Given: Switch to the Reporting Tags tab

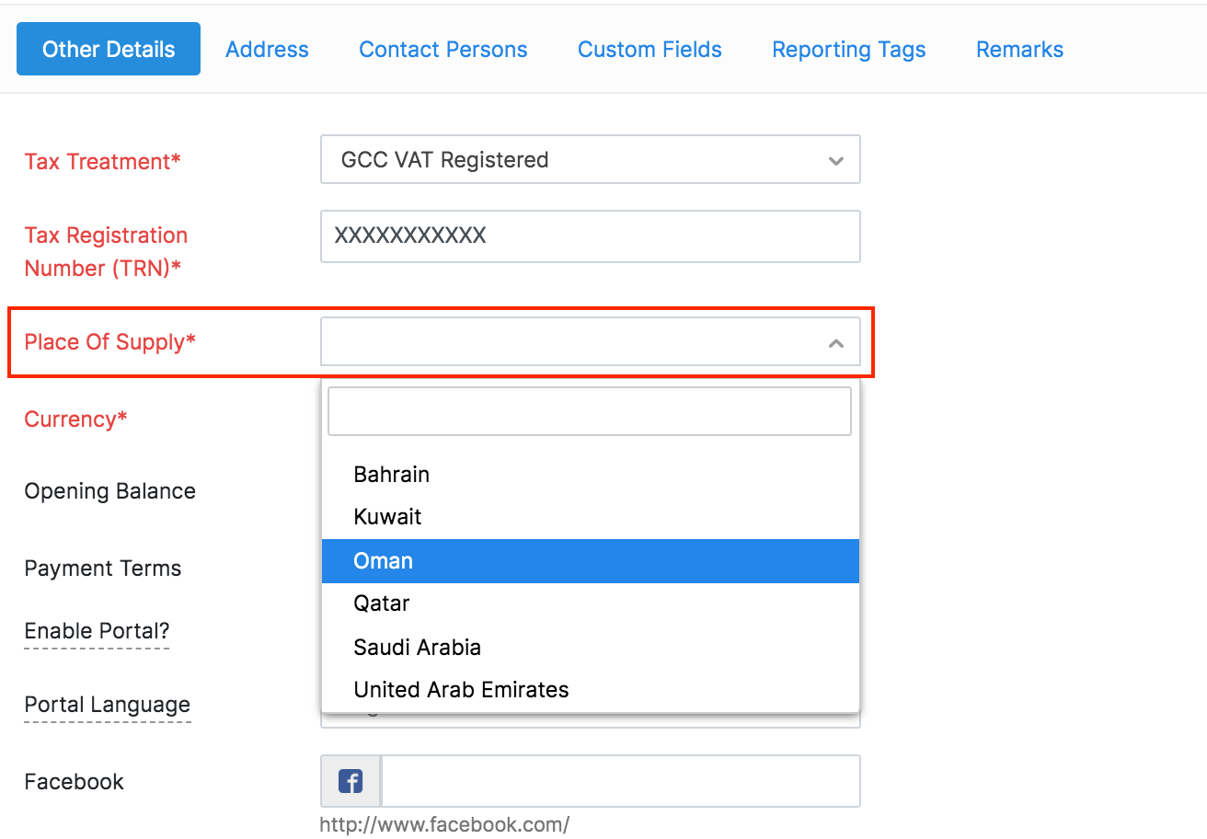Looking at the screenshot, I should 847,49.
